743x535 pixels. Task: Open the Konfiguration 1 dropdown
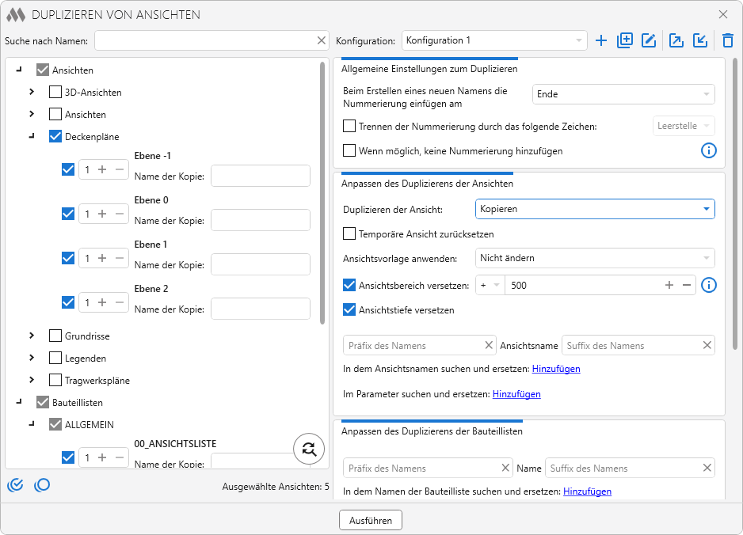coord(494,40)
